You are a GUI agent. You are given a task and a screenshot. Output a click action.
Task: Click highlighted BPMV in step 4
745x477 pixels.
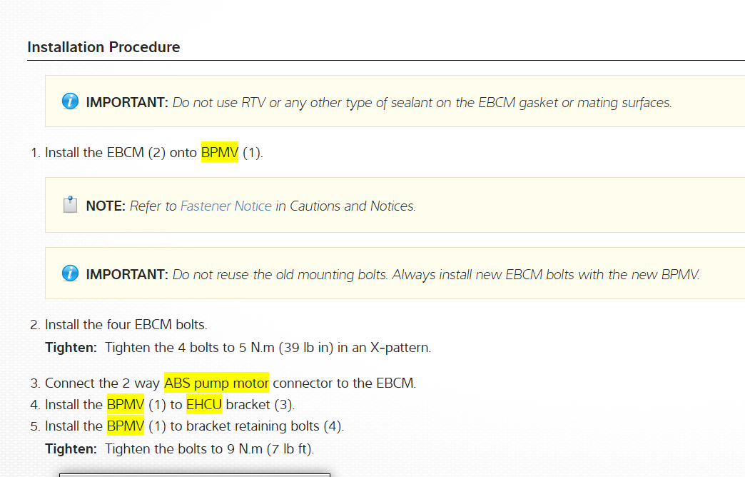click(126, 404)
